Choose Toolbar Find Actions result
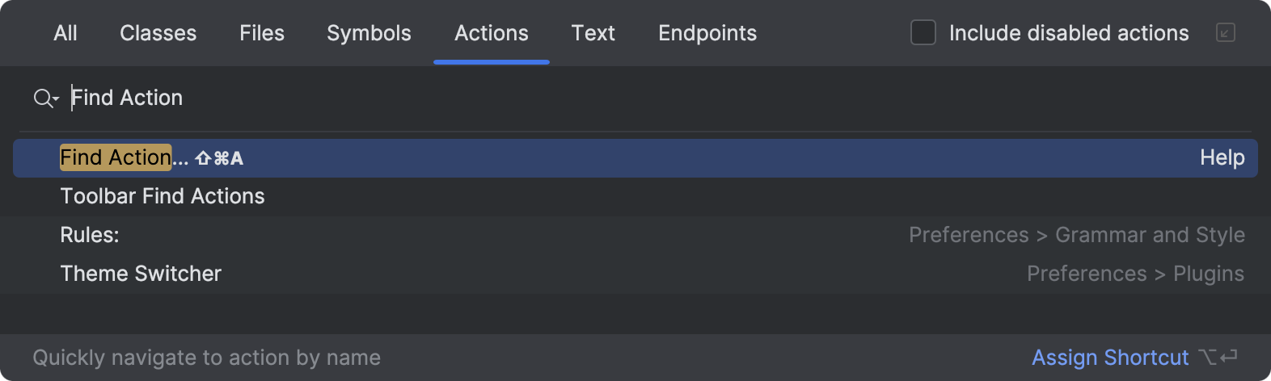1271x381 pixels. tap(163, 196)
